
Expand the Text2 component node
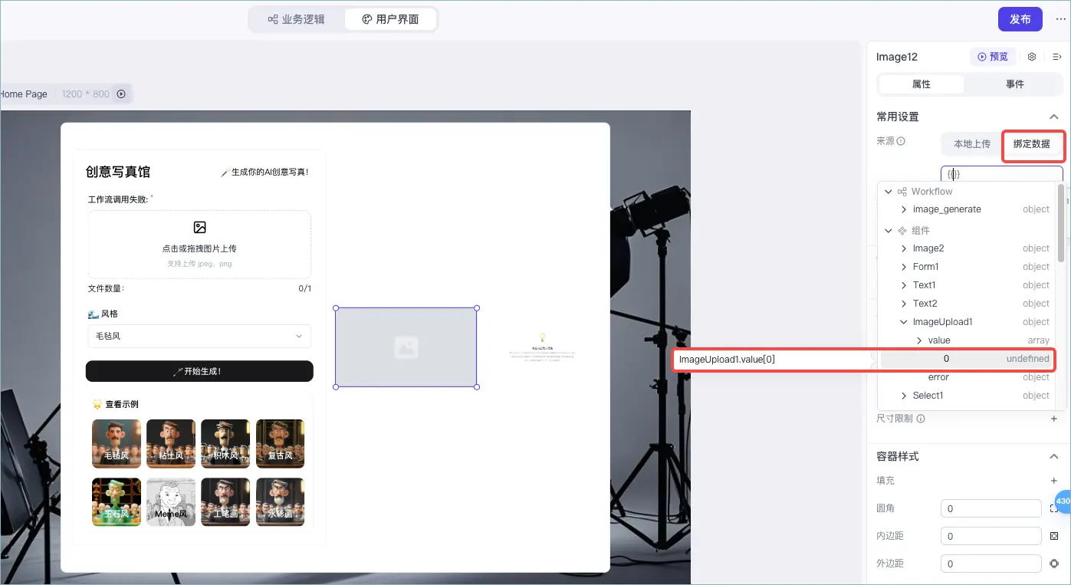pos(905,304)
